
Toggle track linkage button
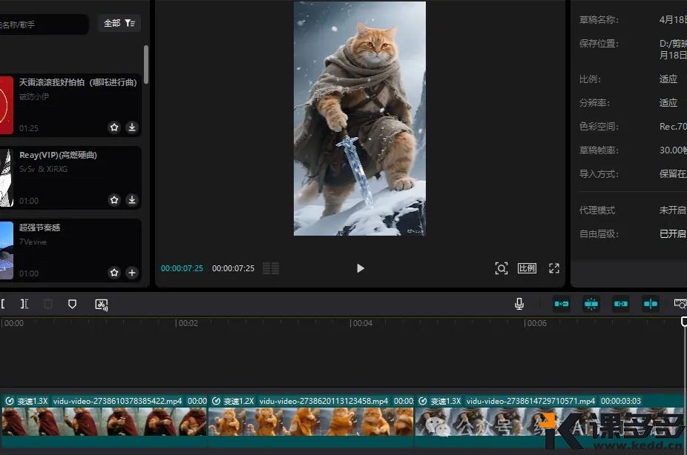click(x=621, y=304)
